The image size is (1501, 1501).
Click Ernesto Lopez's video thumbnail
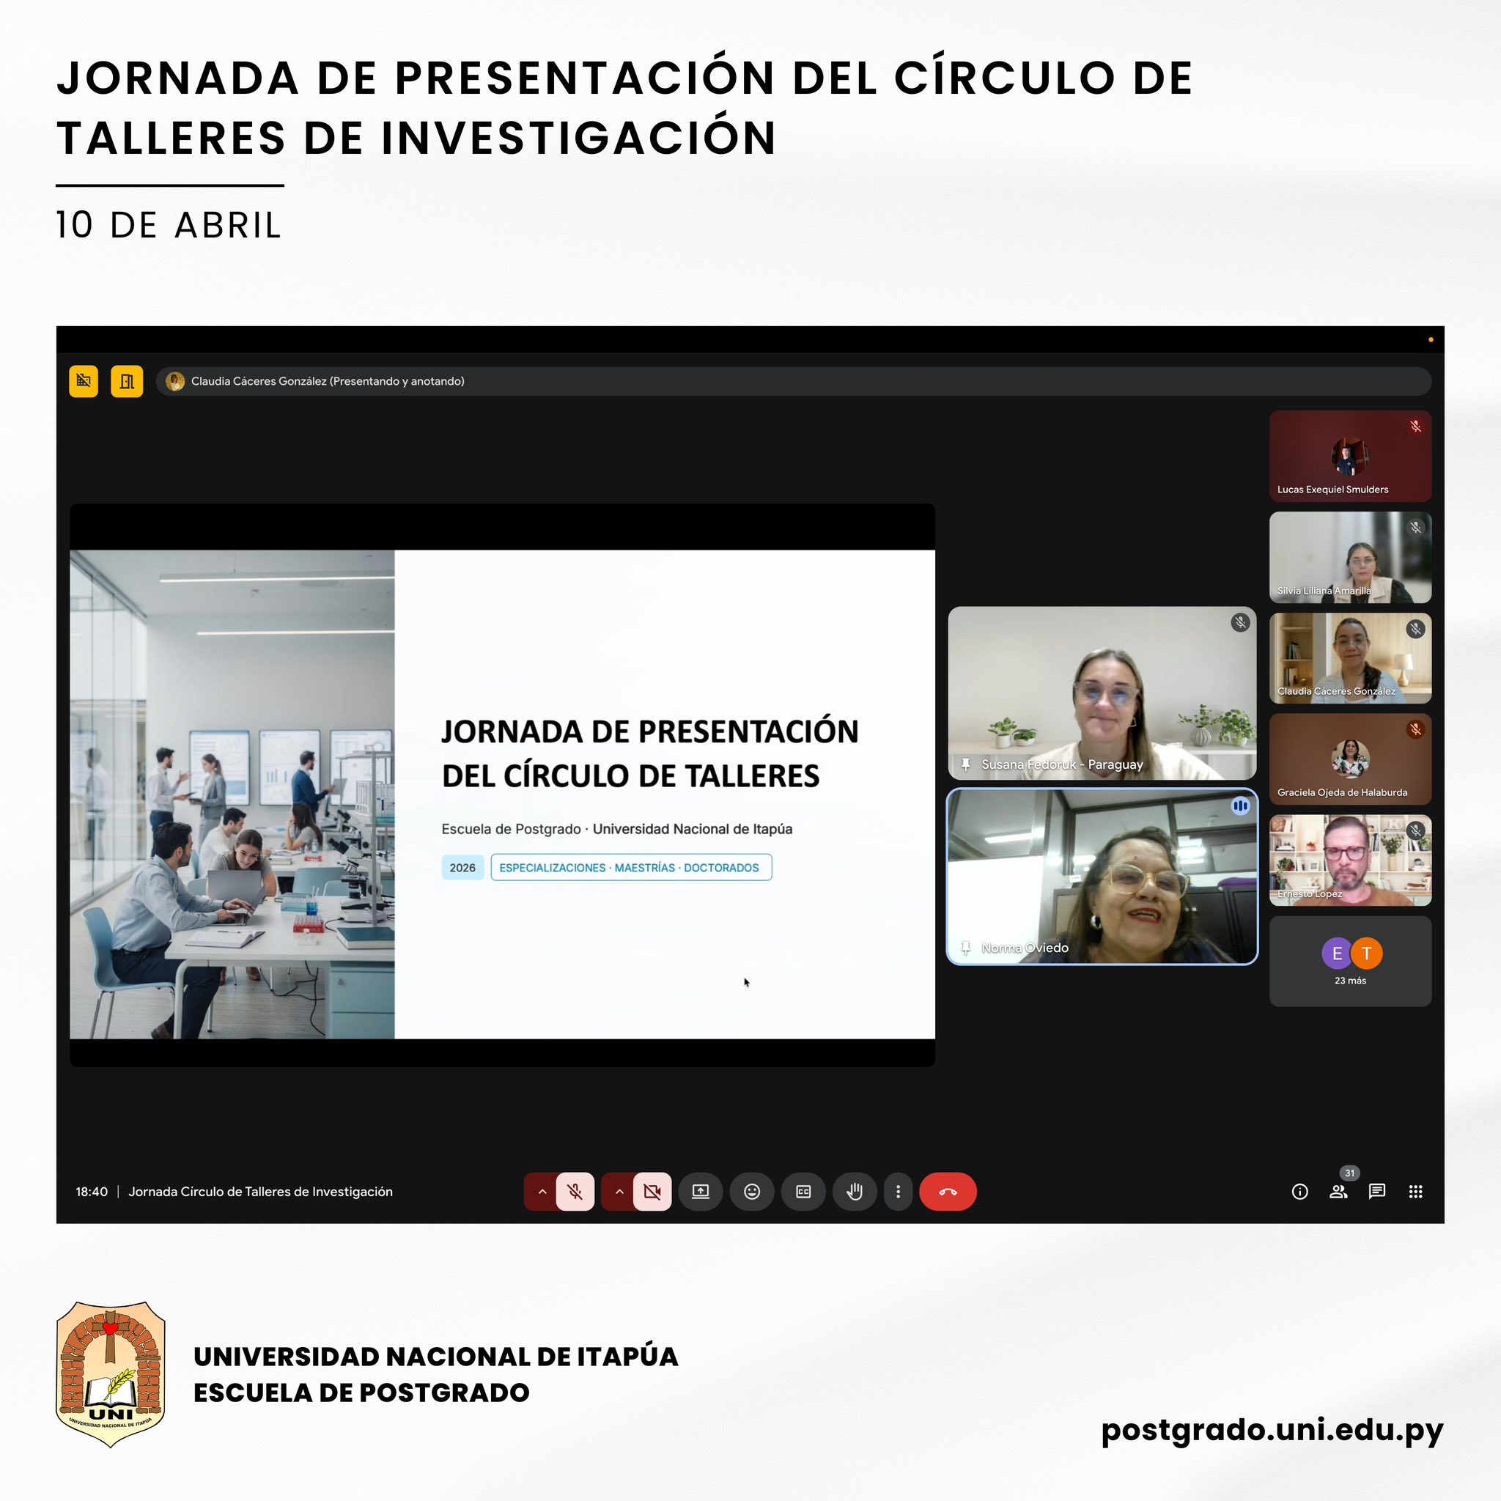coord(1349,859)
